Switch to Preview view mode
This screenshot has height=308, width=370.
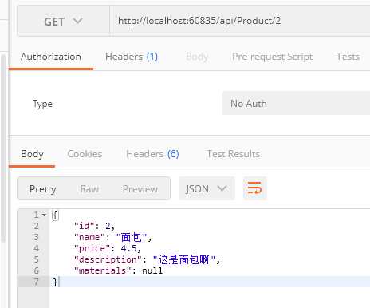tap(140, 189)
